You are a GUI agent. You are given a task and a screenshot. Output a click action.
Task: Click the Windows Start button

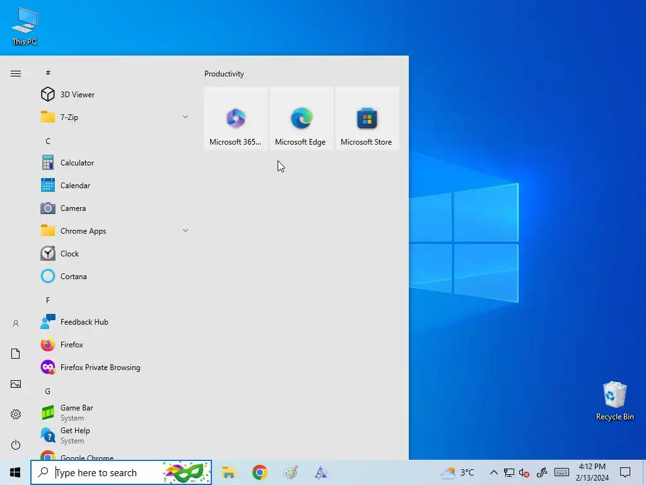click(15, 472)
